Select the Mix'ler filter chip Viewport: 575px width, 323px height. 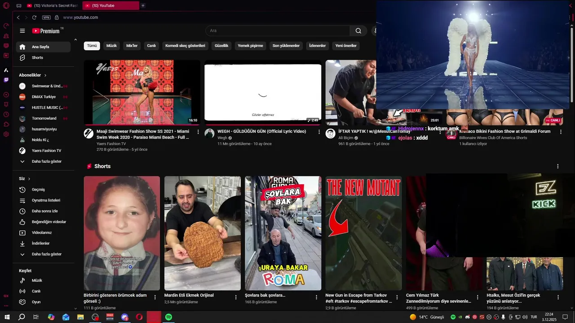pos(132,46)
